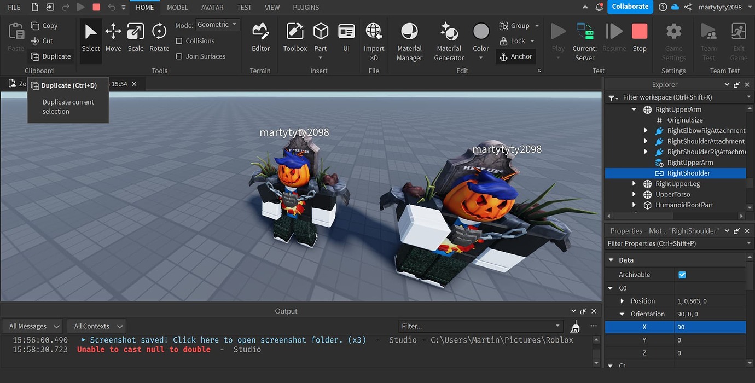The height and width of the screenshot is (383, 755).
Task: Open the All Messages filter dropdown
Action: [31, 326]
